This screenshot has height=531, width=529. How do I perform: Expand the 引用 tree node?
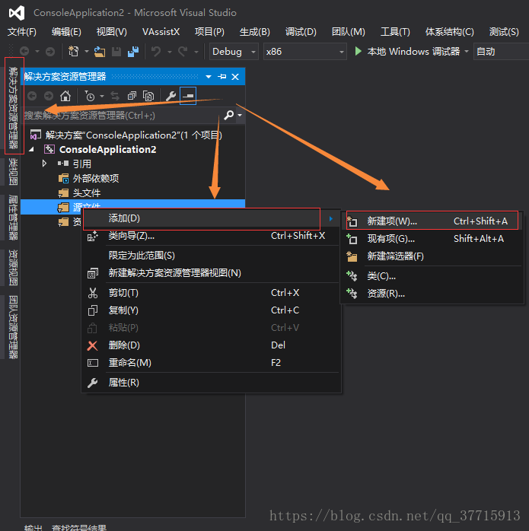coord(44,164)
